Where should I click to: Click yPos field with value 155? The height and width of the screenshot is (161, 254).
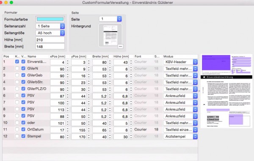click(x=79, y=130)
